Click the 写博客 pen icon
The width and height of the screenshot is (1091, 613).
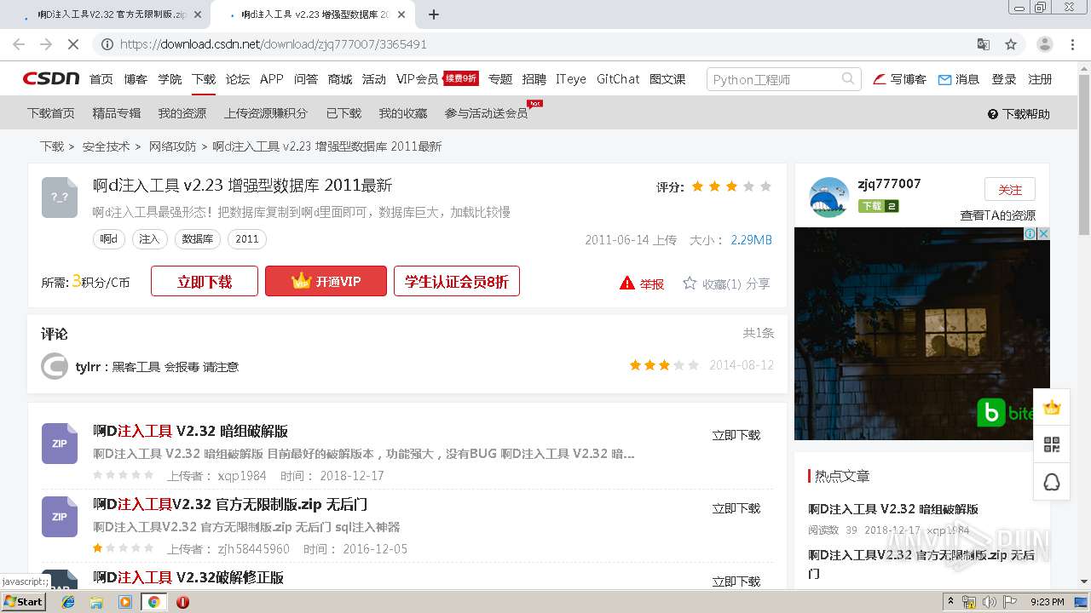(880, 79)
